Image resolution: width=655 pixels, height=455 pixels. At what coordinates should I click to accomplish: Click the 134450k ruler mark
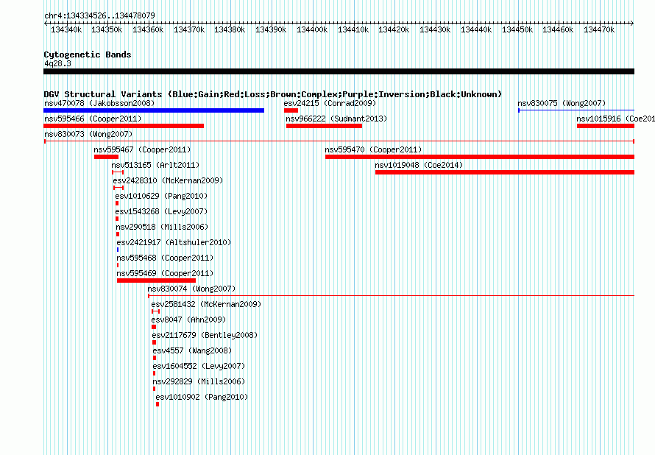pos(517,29)
